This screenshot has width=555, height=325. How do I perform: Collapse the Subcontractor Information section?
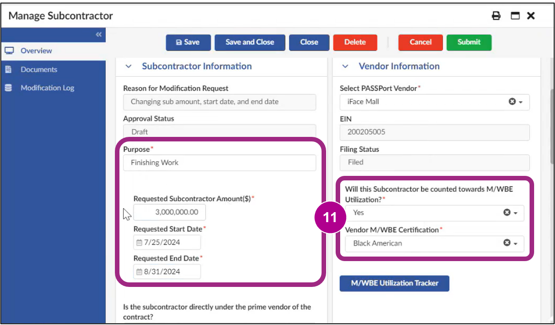(129, 67)
